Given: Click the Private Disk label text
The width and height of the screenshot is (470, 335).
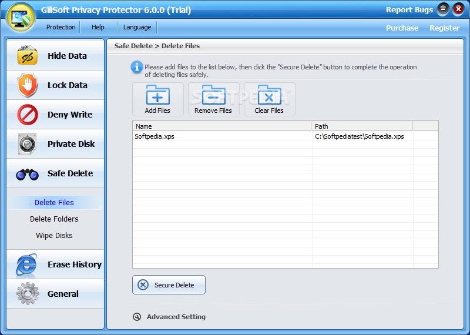Looking at the screenshot, I should pos(71,144).
